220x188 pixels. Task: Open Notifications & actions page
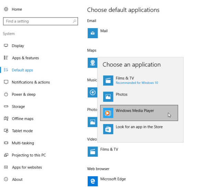31,82
